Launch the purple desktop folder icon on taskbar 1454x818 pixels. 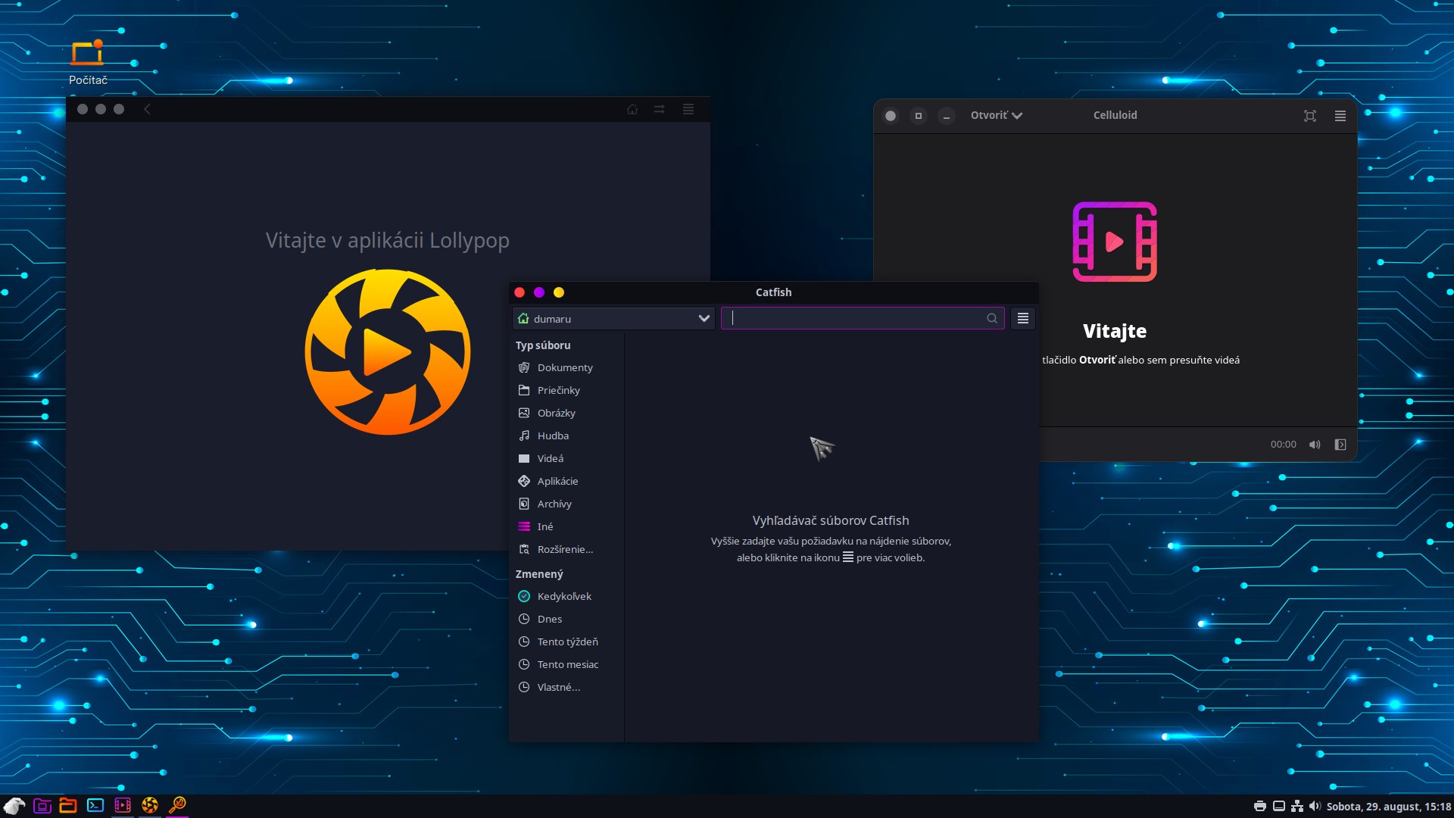[42, 806]
